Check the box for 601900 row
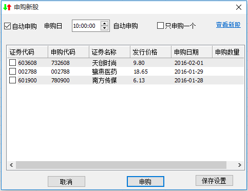The height and width of the screenshot is (191, 248). coord(12,80)
